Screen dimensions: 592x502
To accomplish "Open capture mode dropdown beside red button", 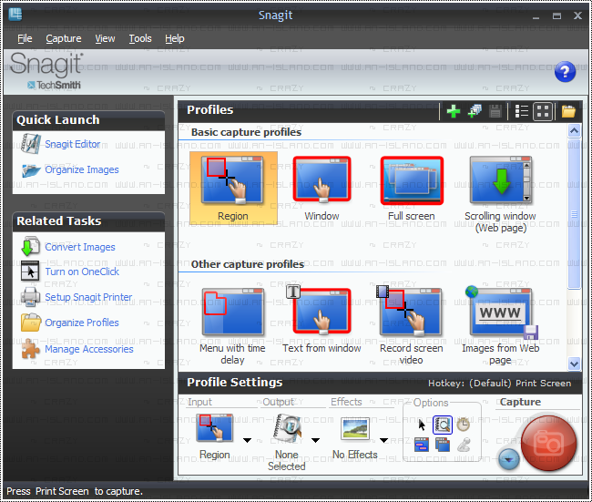I will click(508, 459).
